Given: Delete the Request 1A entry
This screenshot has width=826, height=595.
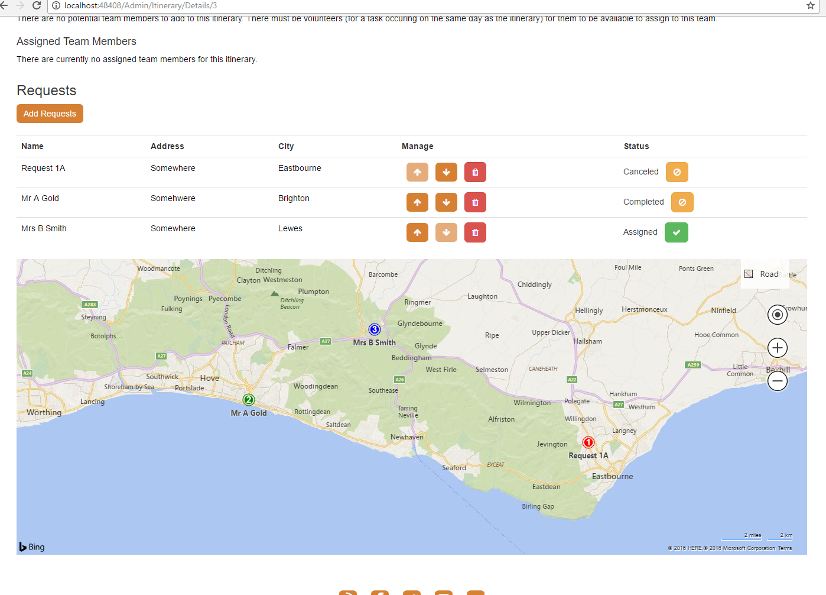Looking at the screenshot, I should (x=475, y=172).
